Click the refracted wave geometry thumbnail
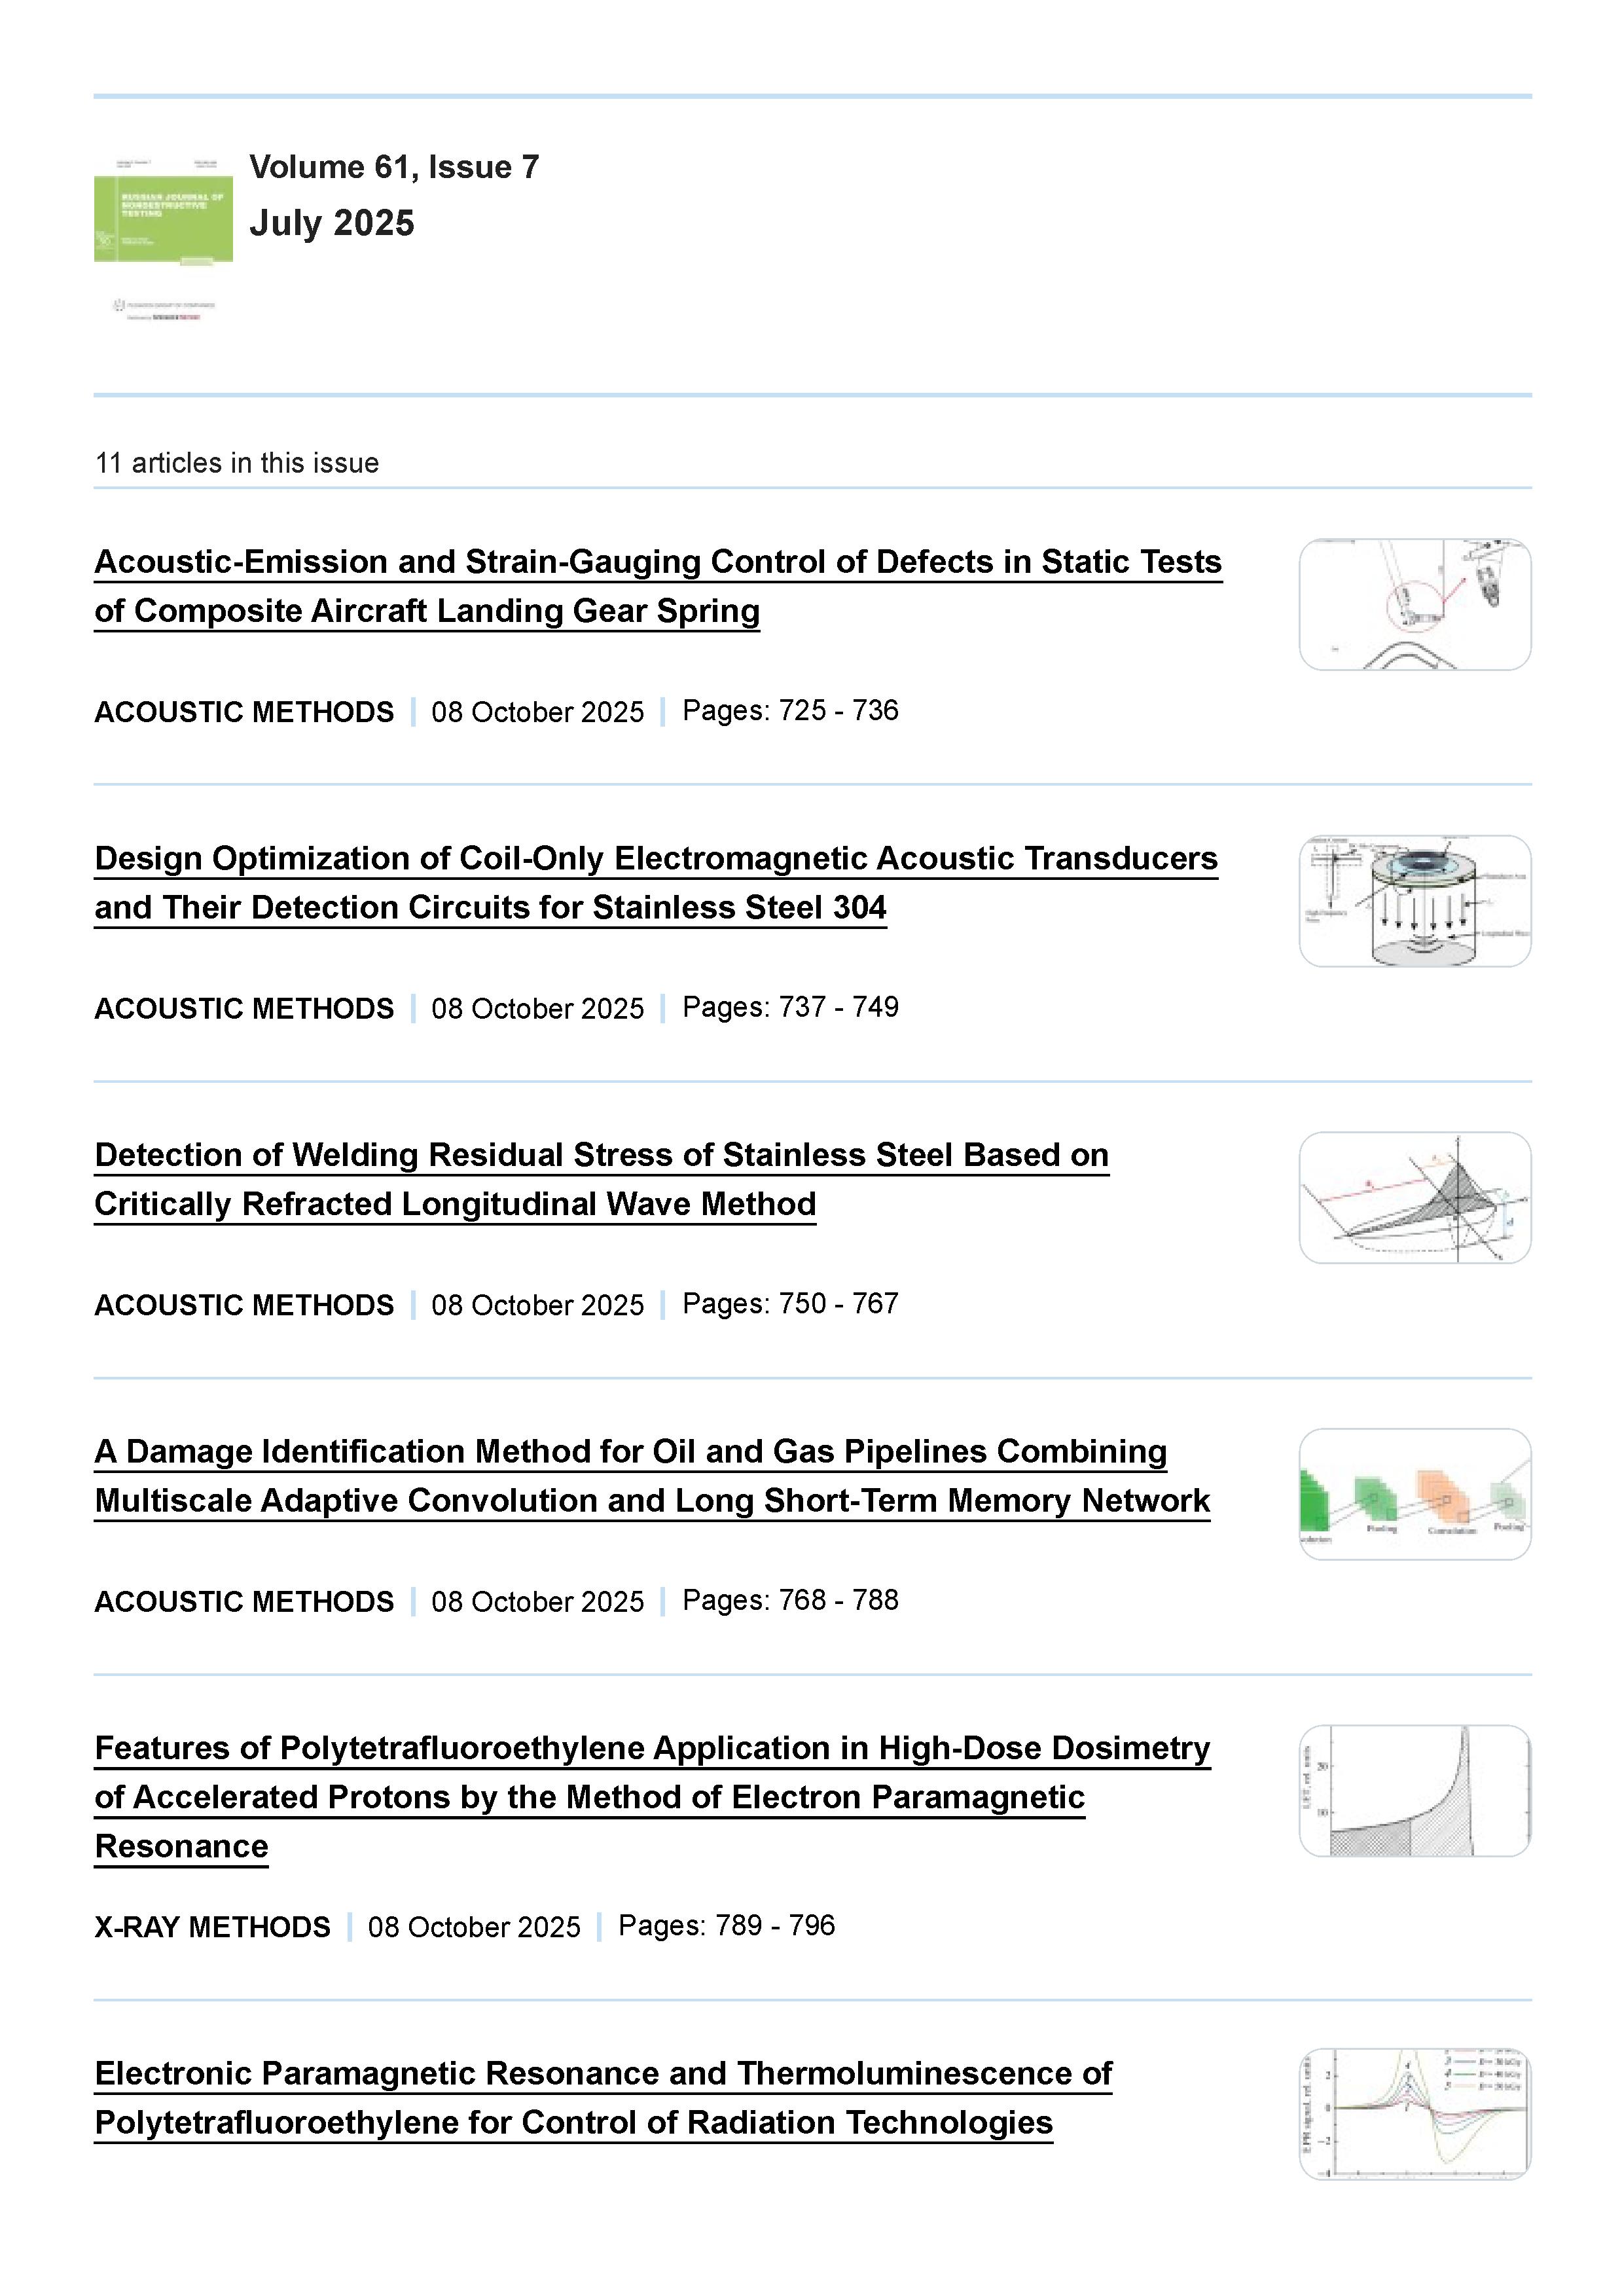 pyautogui.click(x=1414, y=1198)
